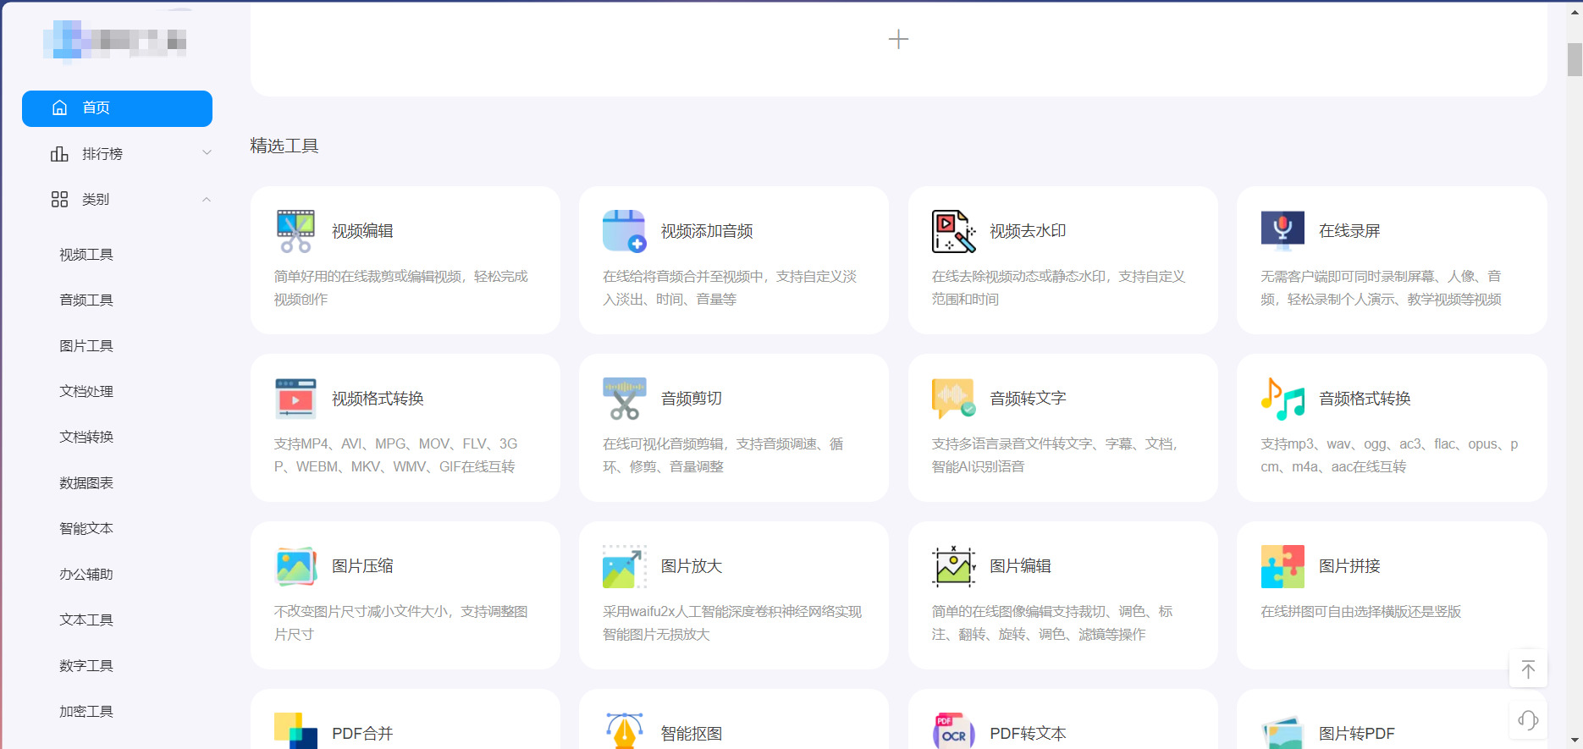Image resolution: width=1583 pixels, height=749 pixels.
Task: Open the 图片拼接 puzzle icon
Action: [1282, 566]
